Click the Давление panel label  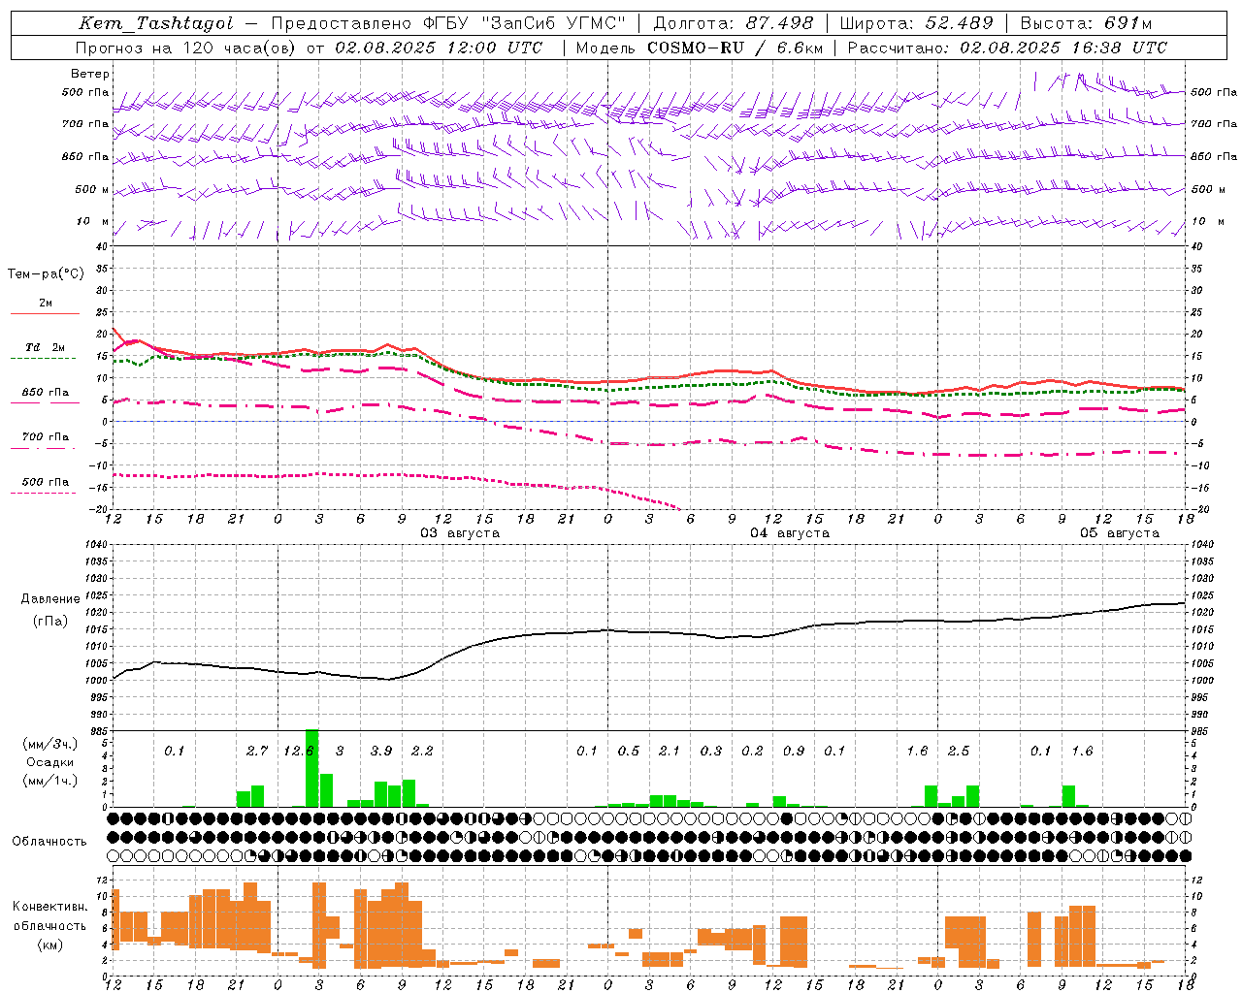(50, 599)
